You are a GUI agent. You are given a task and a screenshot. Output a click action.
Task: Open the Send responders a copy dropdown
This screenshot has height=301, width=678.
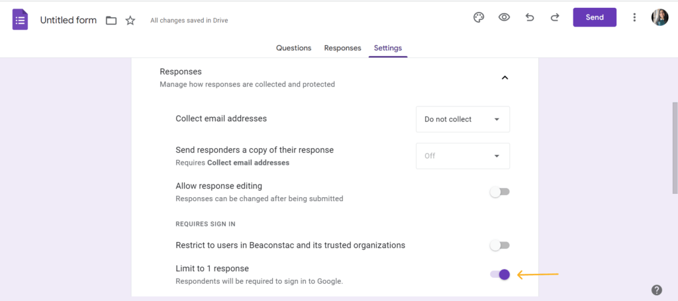pos(463,156)
